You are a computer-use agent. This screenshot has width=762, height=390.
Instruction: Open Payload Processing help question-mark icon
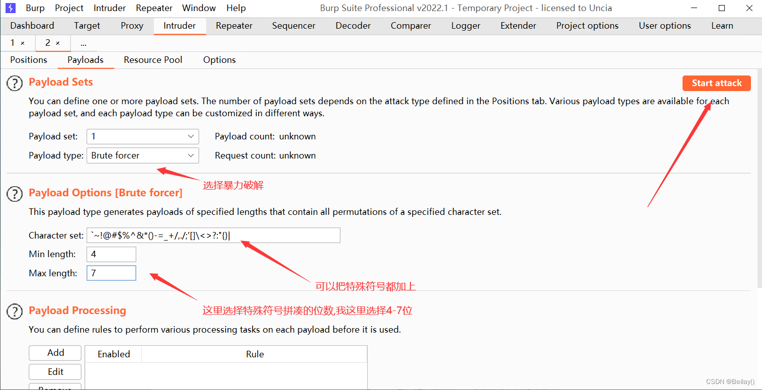15,312
